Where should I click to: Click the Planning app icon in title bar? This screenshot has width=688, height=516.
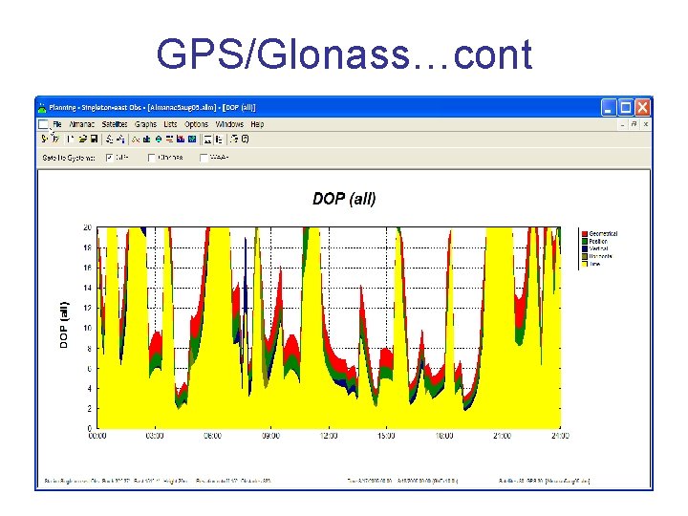click(42, 107)
